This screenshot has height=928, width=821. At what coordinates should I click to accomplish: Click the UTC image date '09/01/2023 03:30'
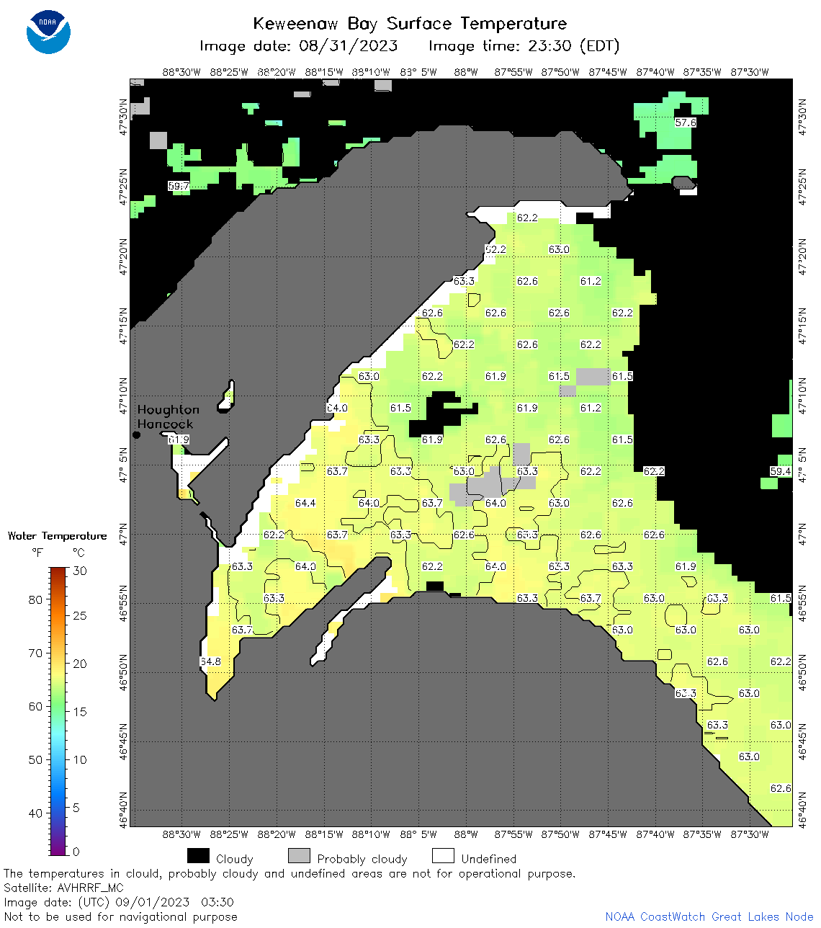coord(174,902)
